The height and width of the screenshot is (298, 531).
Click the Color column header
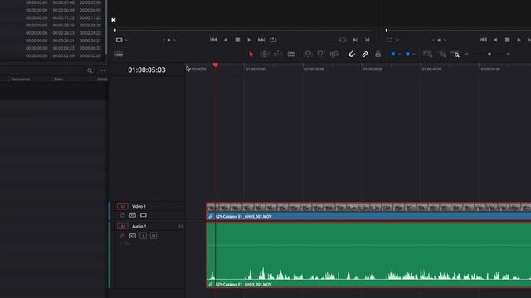tap(59, 79)
